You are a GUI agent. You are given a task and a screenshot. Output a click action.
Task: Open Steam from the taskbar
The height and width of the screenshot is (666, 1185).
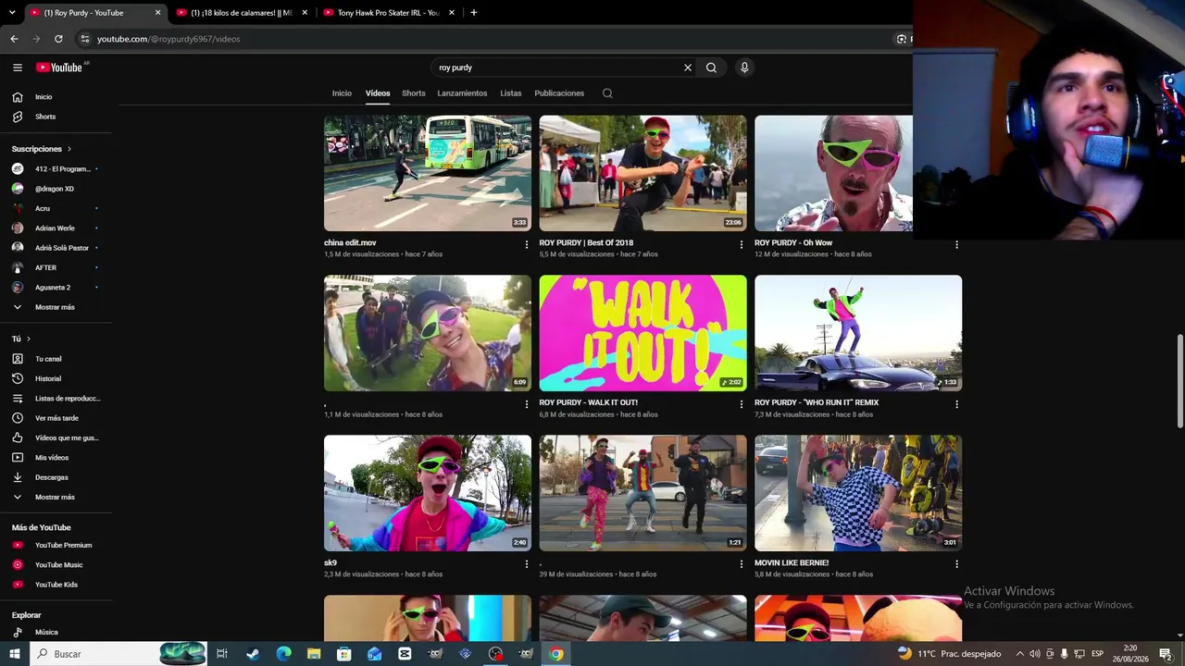pos(253,654)
